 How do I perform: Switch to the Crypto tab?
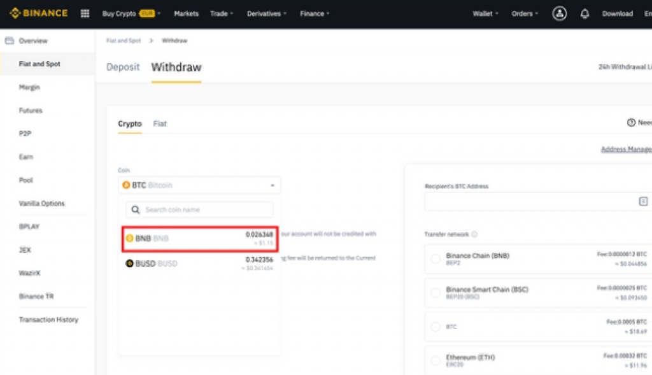(x=130, y=124)
